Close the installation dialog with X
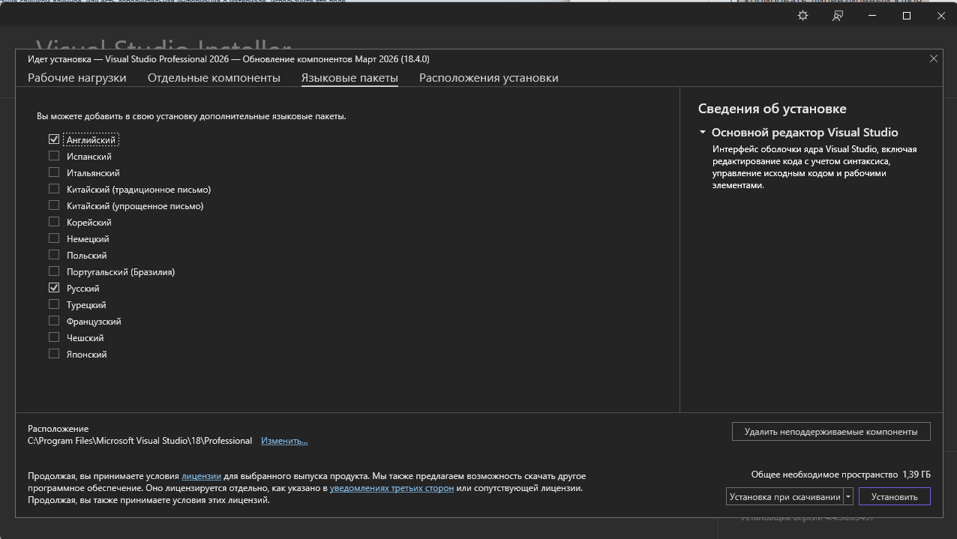Viewport: 957px width, 539px height. (934, 58)
